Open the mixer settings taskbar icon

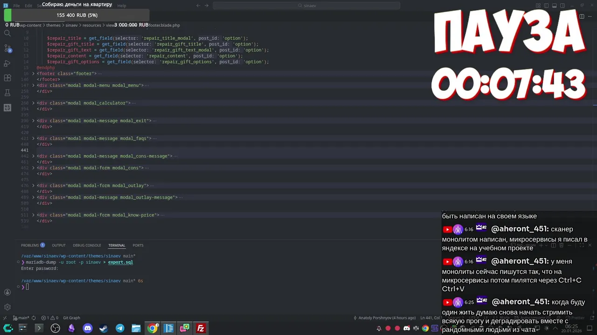point(22,328)
